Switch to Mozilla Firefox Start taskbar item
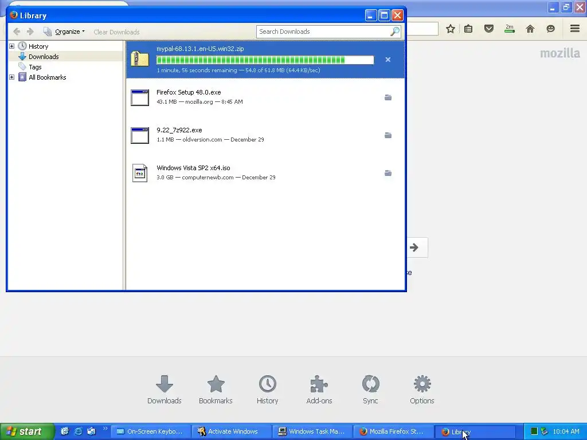This screenshot has height=440, width=587. [x=393, y=431]
